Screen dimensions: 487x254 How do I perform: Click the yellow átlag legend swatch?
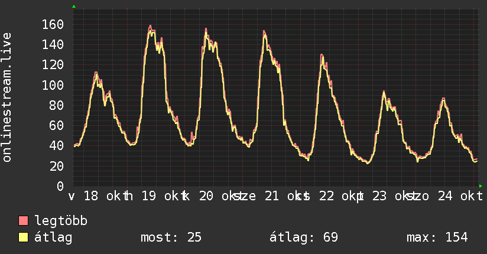[x=23, y=237]
